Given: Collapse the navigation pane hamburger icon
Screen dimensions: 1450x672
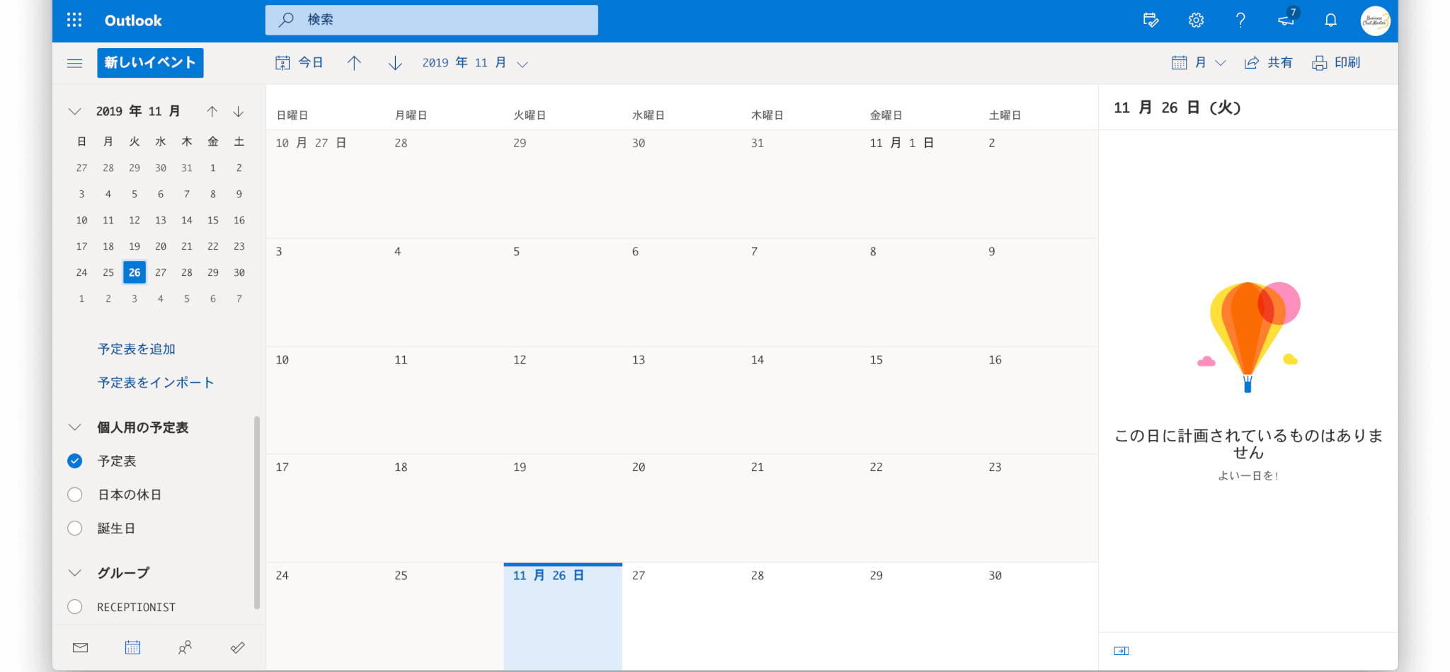Looking at the screenshot, I should pos(75,63).
